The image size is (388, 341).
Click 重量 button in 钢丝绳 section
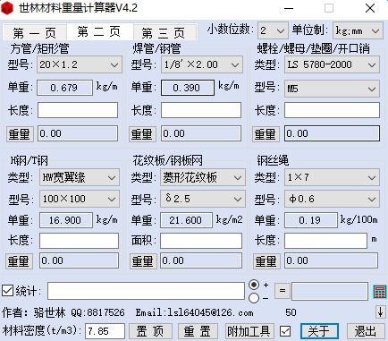point(266,261)
